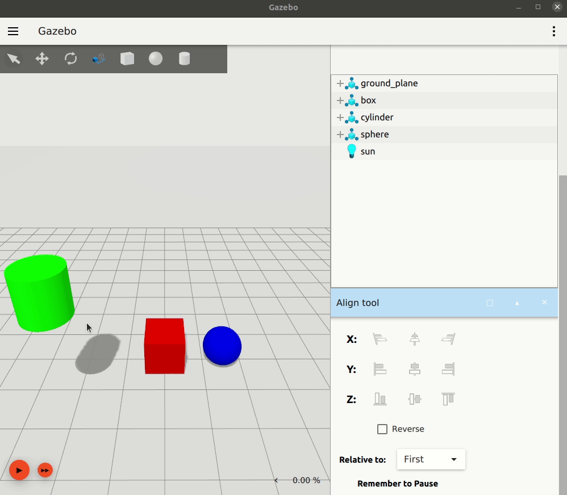Open the vertical dots plugin menu
The height and width of the screenshot is (495, 567).
point(553,31)
